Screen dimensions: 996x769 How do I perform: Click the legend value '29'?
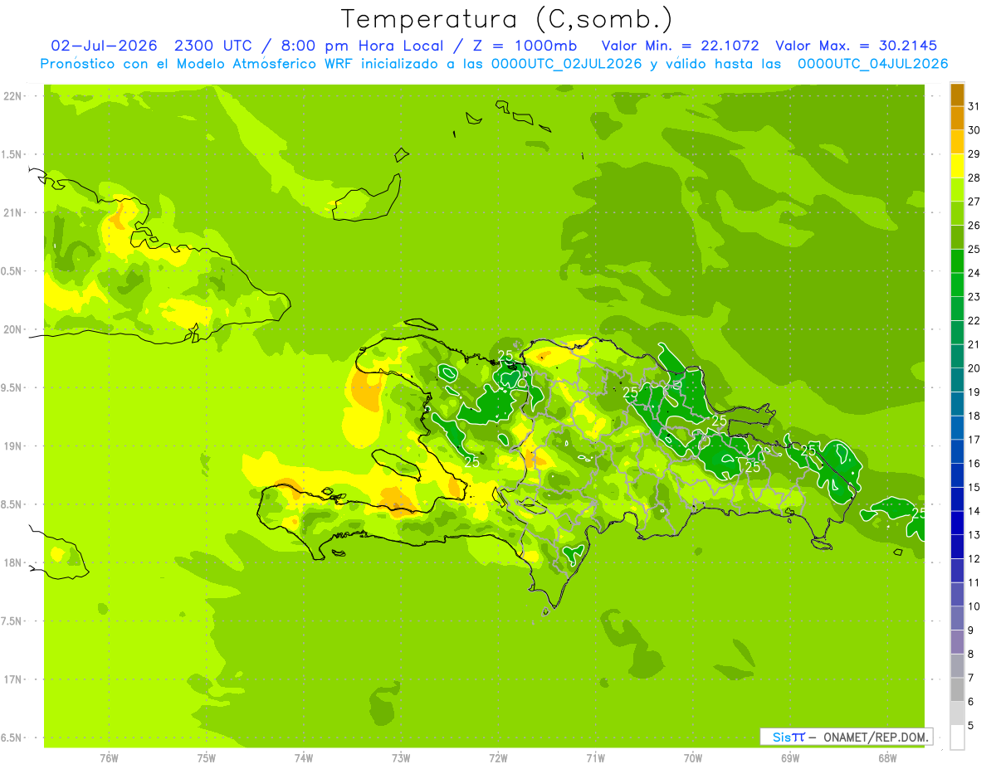point(974,154)
